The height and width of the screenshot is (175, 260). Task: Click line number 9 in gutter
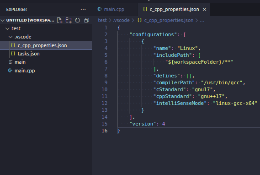106,82
